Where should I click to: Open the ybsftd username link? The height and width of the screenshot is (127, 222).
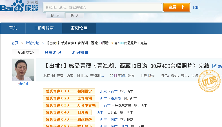(x=23, y=84)
